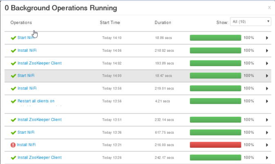Image resolution: width=275 pixels, height=164 pixels.
Task: Click the checkmark for Start NiFi at 13:36
Action: (x=13, y=132)
